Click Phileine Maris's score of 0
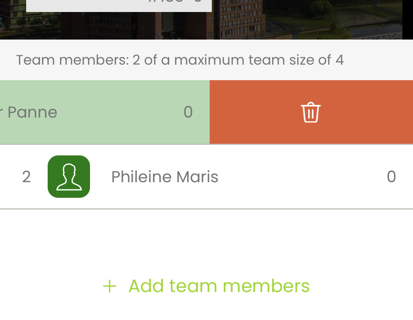Viewport: 413px width, 320px height. (x=391, y=177)
